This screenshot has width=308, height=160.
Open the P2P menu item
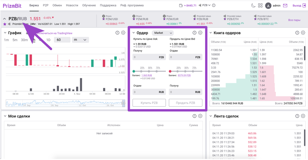point(46,5)
